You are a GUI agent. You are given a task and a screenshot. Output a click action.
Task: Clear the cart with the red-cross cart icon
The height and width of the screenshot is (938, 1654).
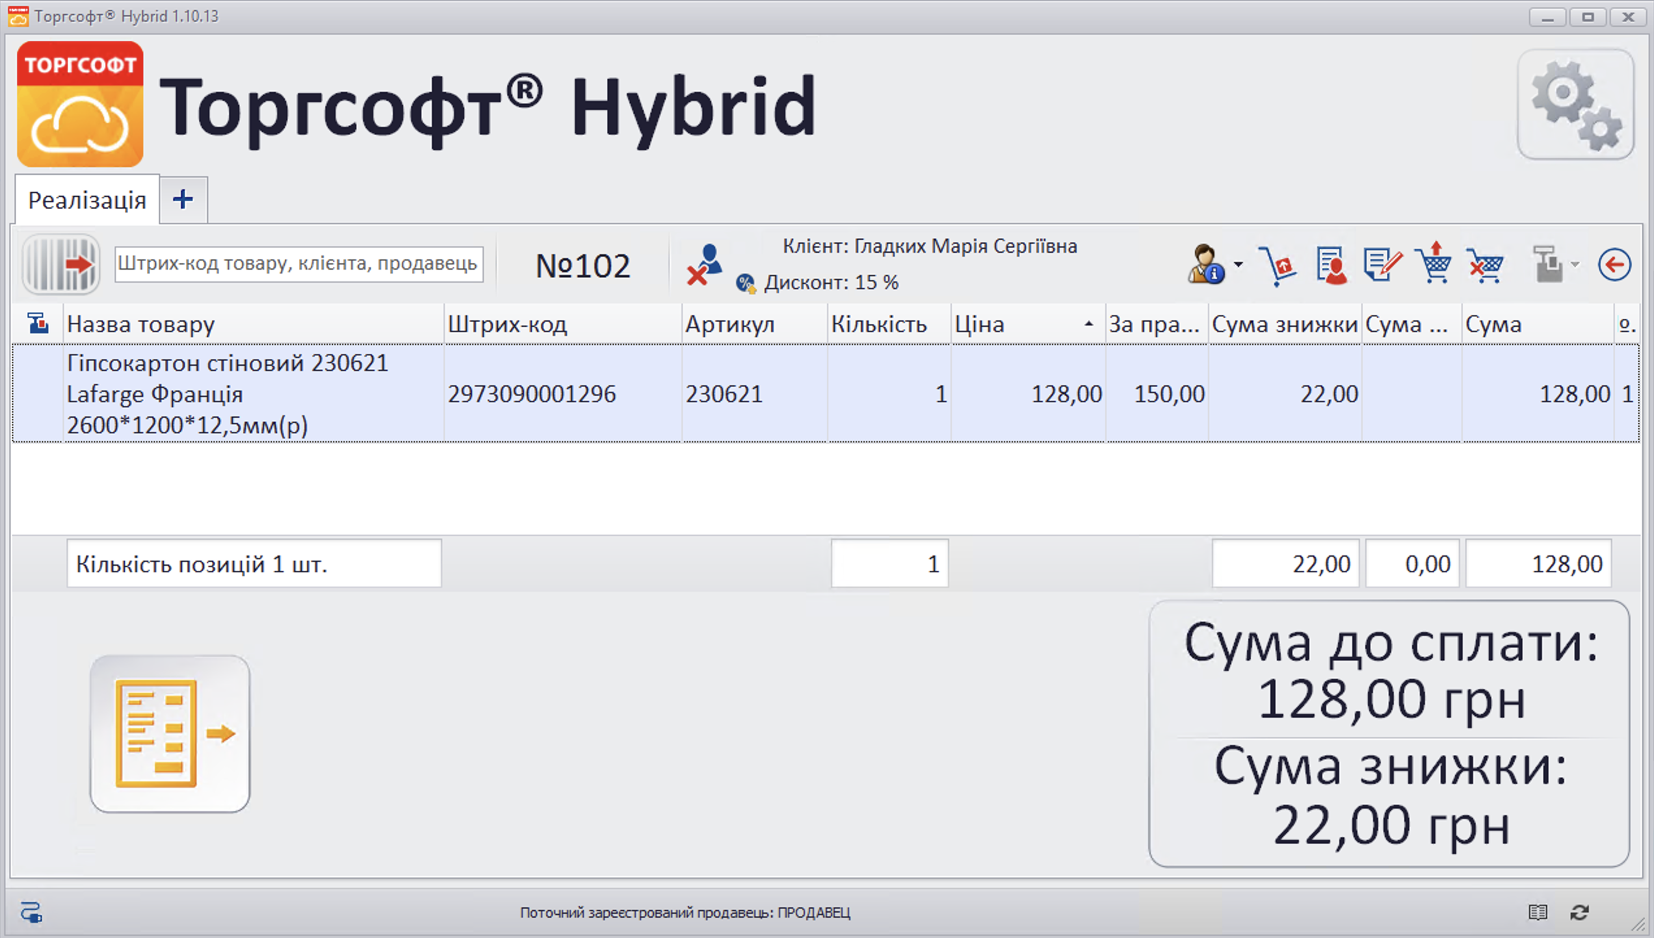[1485, 265]
